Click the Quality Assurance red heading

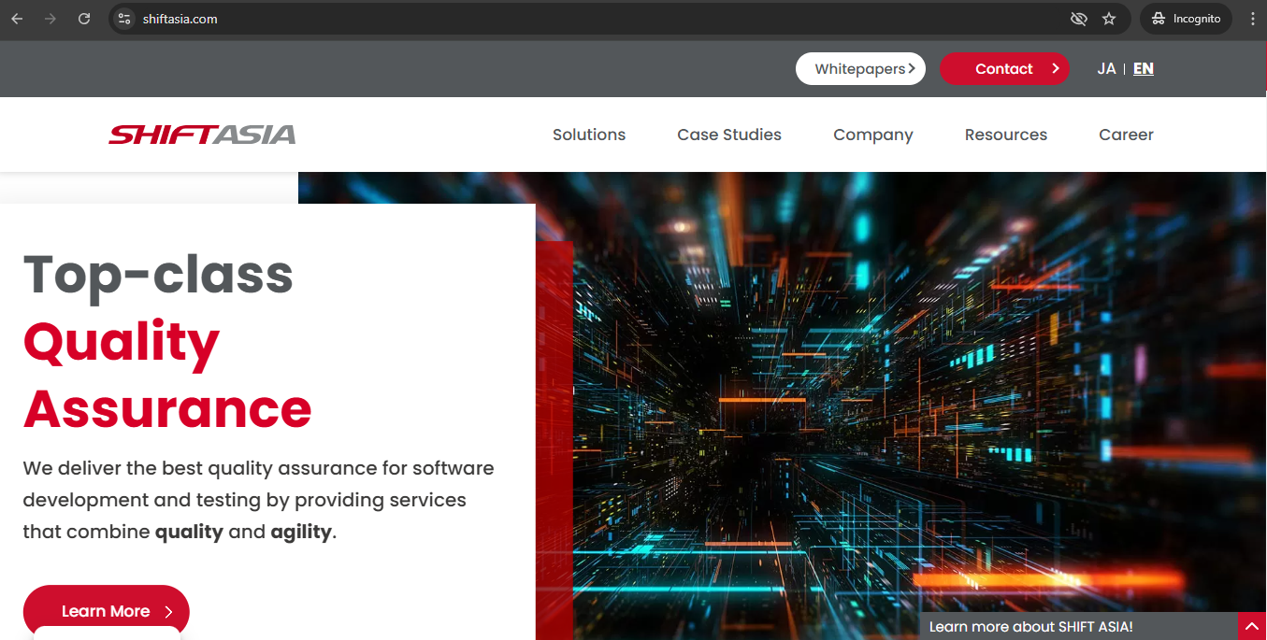coord(167,376)
